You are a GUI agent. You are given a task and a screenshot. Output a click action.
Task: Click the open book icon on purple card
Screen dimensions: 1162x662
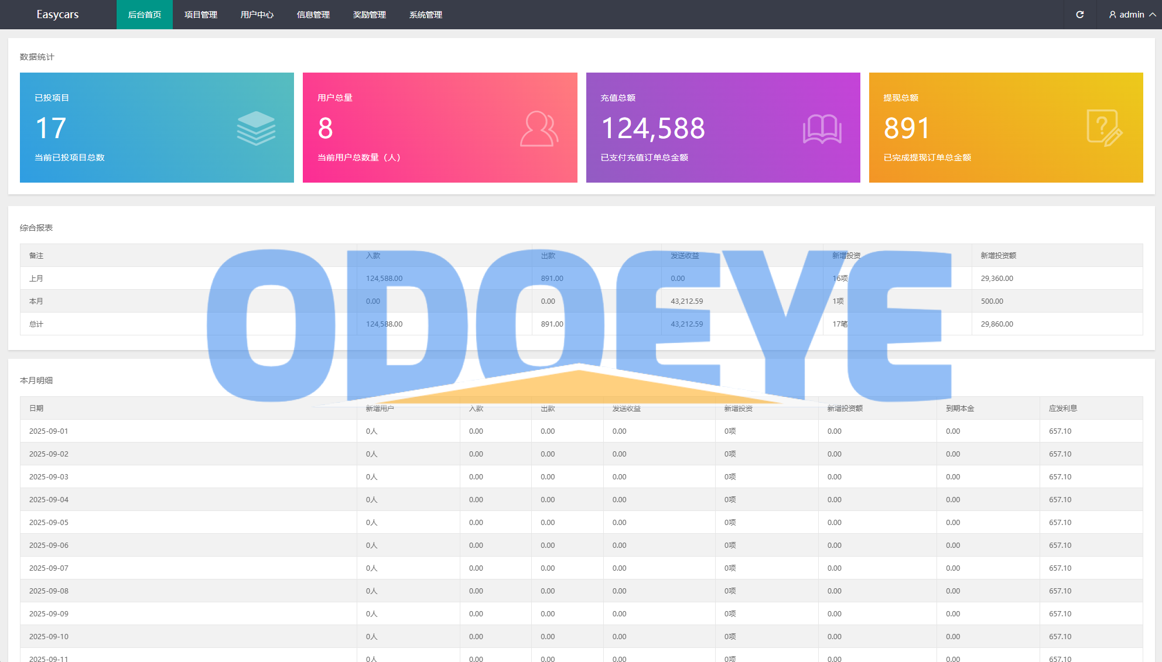(822, 129)
